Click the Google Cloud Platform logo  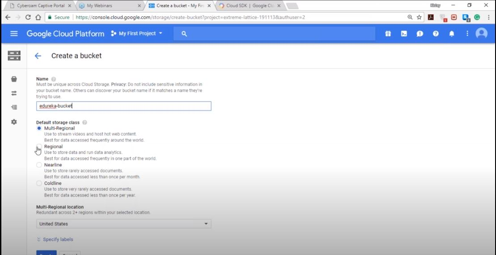pos(65,34)
